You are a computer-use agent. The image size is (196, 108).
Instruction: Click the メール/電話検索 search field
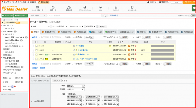pyautogui.click(x=74, y=15)
